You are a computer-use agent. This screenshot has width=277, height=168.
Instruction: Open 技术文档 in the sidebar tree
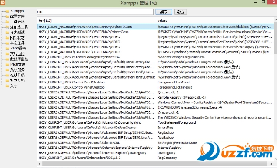(x=17, y=80)
